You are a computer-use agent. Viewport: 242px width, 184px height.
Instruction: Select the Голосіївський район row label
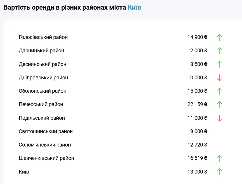click(x=43, y=37)
